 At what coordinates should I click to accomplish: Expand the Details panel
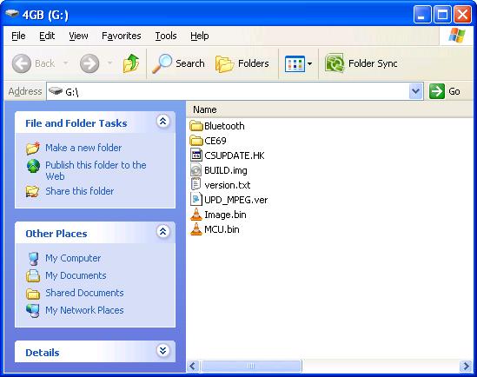pos(163,351)
